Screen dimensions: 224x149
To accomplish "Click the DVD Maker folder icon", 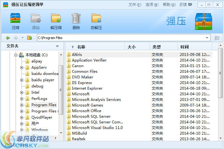I will 69,77.
